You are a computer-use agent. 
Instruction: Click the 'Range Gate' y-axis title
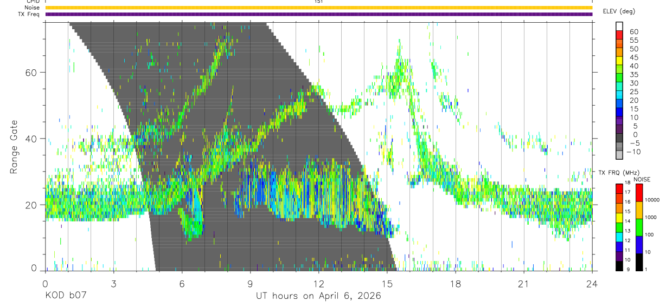click(x=15, y=147)
